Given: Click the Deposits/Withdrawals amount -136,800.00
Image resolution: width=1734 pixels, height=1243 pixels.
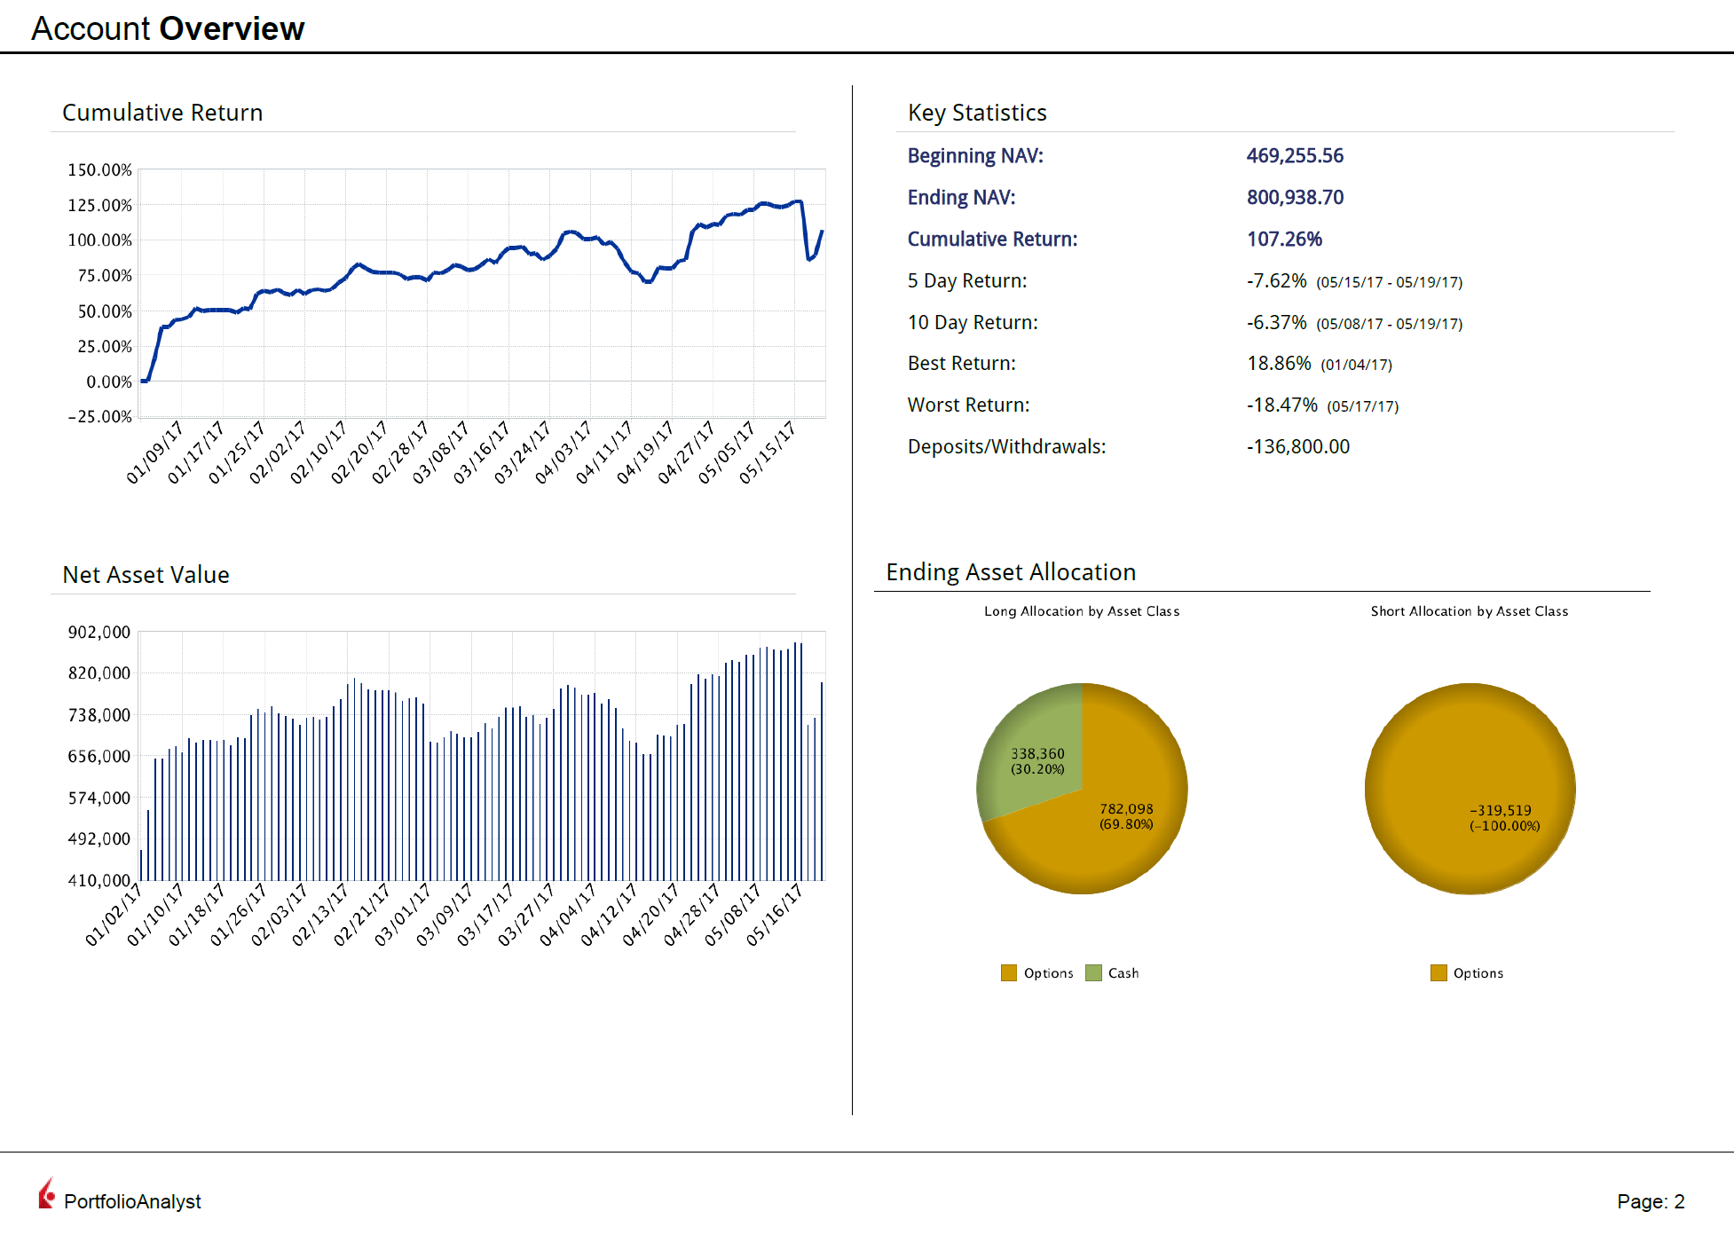Looking at the screenshot, I should point(1297,446).
